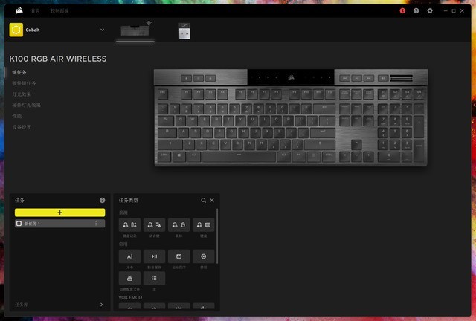Click the volume roller on keyboard image
The width and height of the screenshot is (476, 321).
[401, 78]
